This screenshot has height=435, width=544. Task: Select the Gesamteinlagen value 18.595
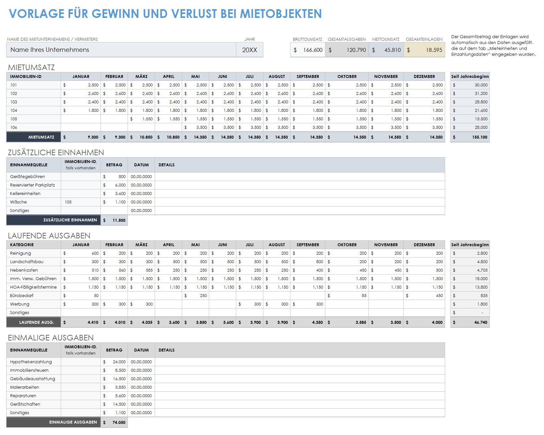[424, 50]
